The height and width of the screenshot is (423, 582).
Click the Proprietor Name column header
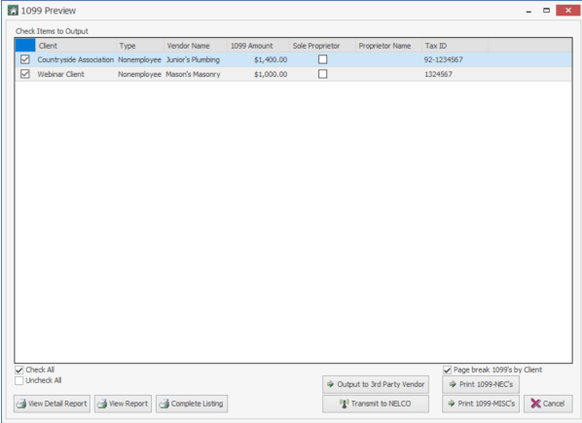[388, 46]
